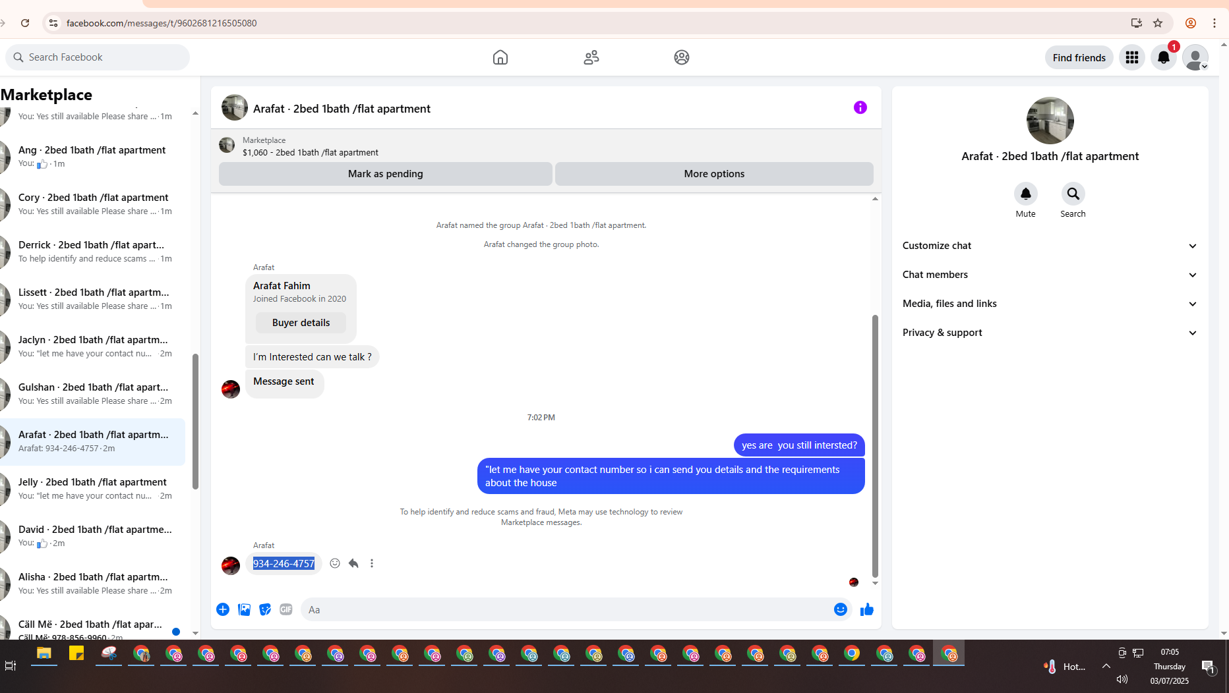Open the Ang 2bed 1bath conversation

92,157
